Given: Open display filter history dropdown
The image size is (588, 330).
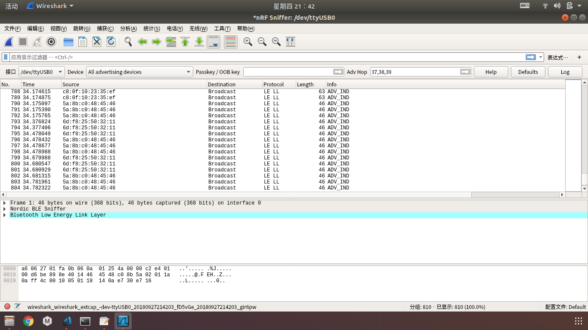Looking at the screenshot, I should [x=541, y=57].
